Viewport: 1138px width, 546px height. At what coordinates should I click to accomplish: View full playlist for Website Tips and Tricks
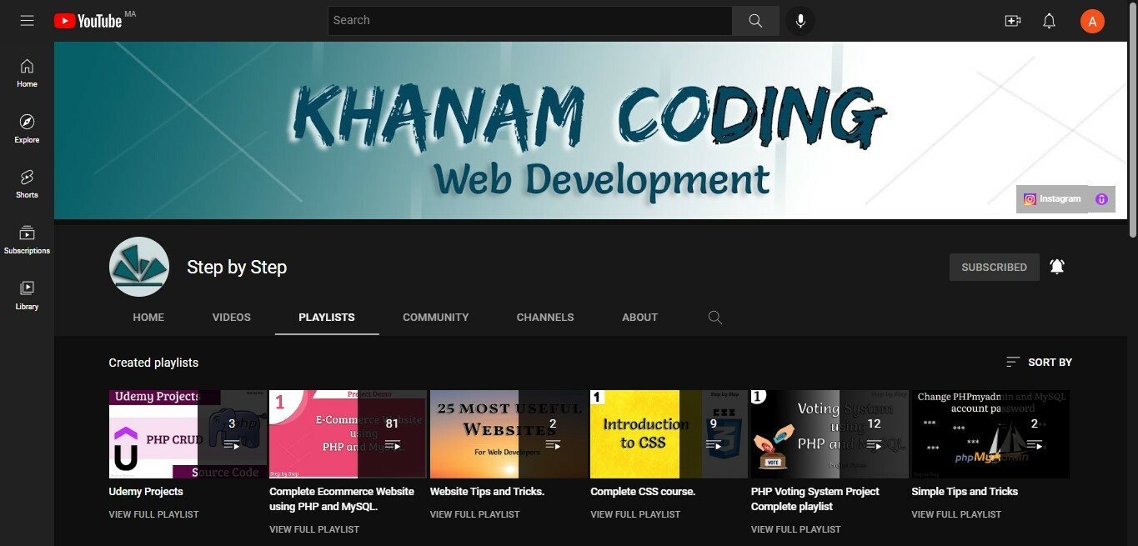(x=475, y=514)
